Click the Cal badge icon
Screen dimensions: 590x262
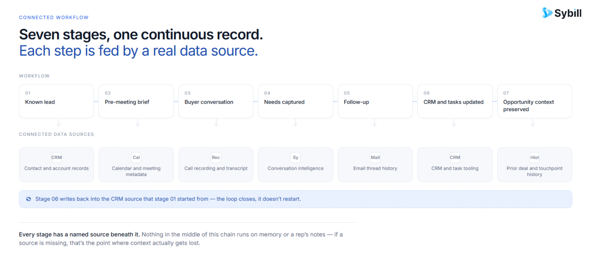click(136, 158)
